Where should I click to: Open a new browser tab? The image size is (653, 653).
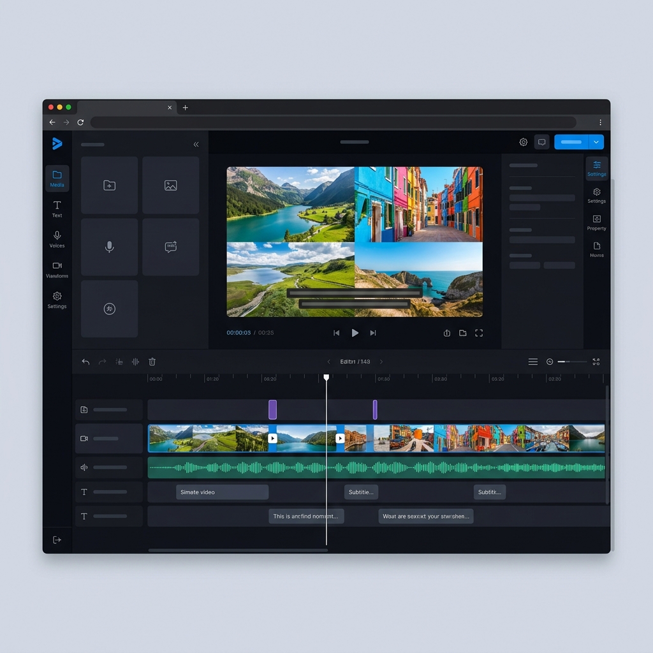click(186, 107)
